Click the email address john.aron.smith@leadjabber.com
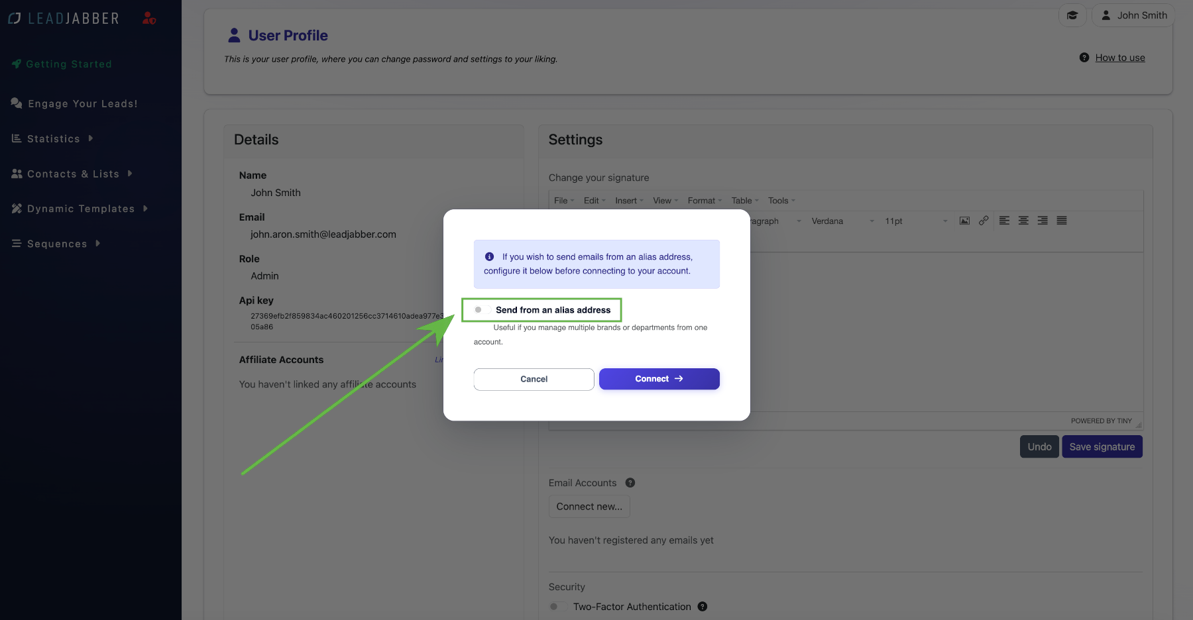This screenshot has height=620, width=1193. coord(323,234)
